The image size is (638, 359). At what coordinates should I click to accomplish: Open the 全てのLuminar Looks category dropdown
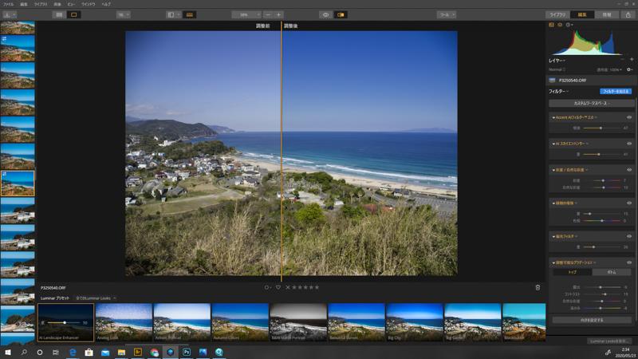(x=96, y=298)
